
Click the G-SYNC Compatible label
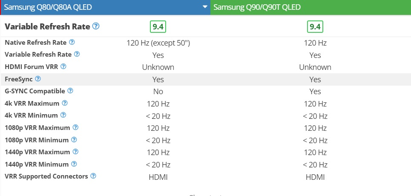35,91
